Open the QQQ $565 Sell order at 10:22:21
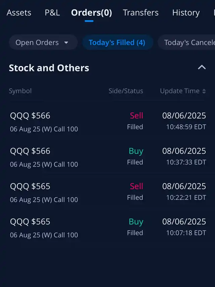This screenshot has width=215, height=287. coord(107,192)
